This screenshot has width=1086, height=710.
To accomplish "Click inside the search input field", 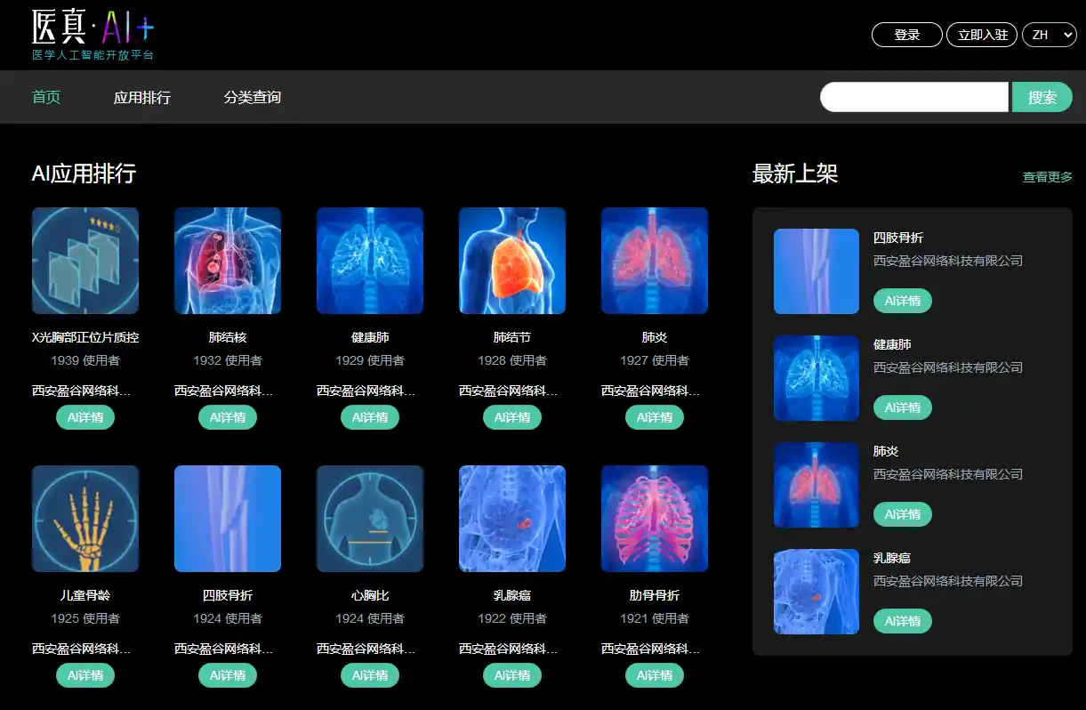I will (x=914, y=97).
